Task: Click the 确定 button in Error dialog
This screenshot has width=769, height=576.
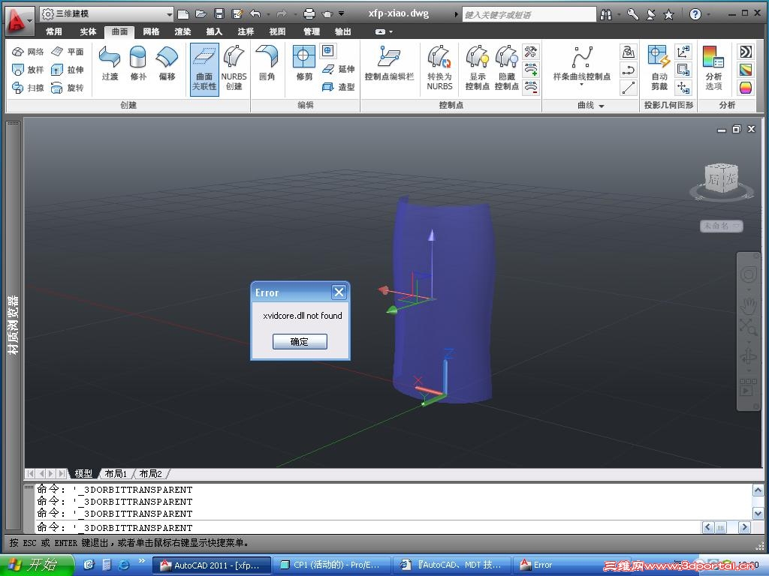Action: tap(300, 341)
